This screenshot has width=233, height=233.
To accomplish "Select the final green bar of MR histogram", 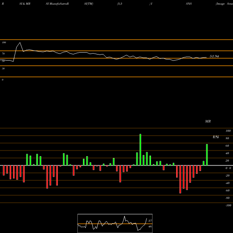I will [207, 155].
